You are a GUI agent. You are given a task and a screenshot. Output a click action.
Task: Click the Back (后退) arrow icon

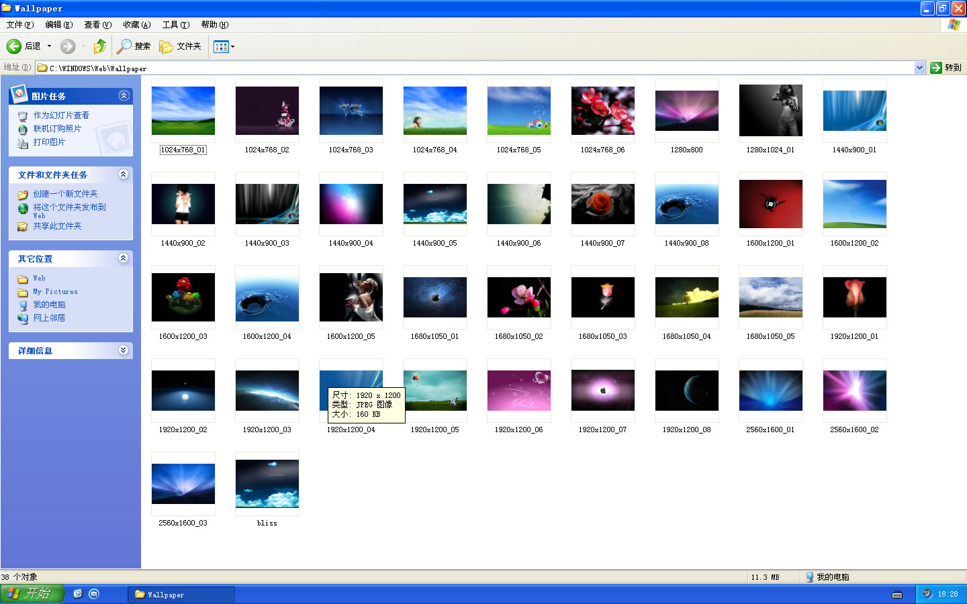click(x=14, y=46)
